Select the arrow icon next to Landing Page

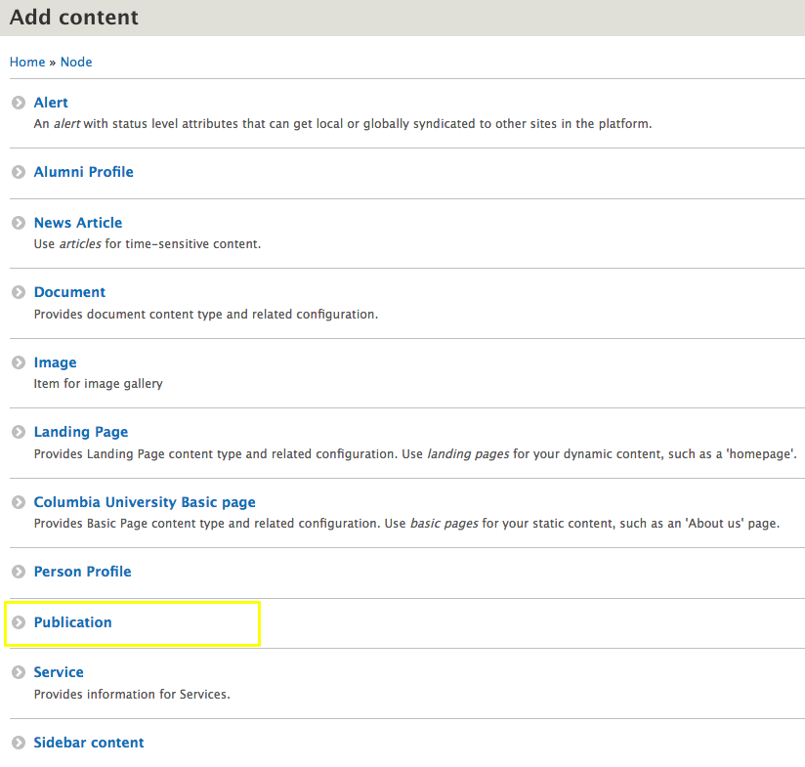click(x=18, y=431)
